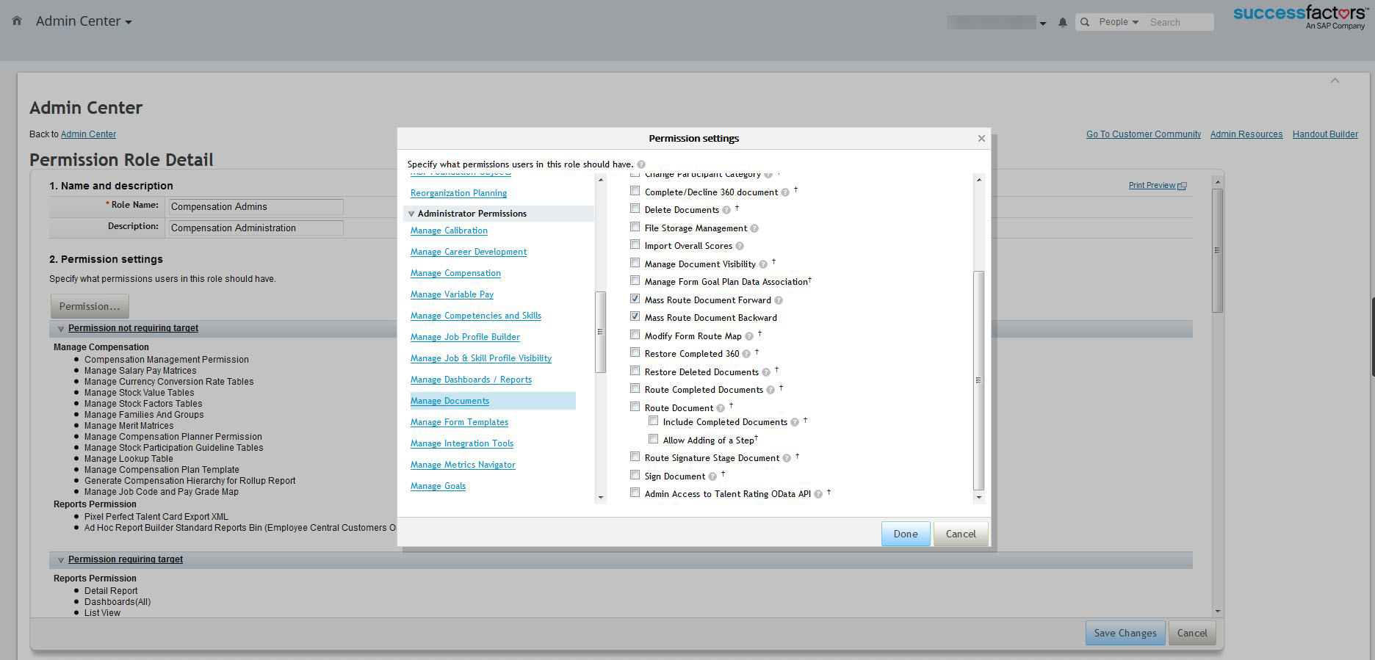Uncheck Mass Route Document Backward
1375x660 pixels.
tap(635, 316)
